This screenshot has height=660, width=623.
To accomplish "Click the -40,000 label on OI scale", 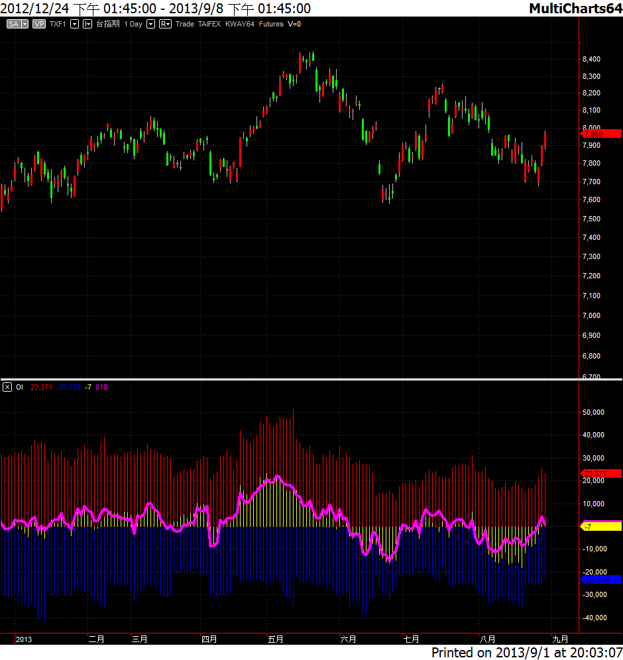I will pyautogui.click(x=595, y=618).
